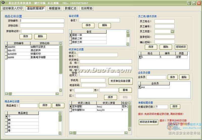Open the 在线帮助 tab

click(x=87, y=8)
